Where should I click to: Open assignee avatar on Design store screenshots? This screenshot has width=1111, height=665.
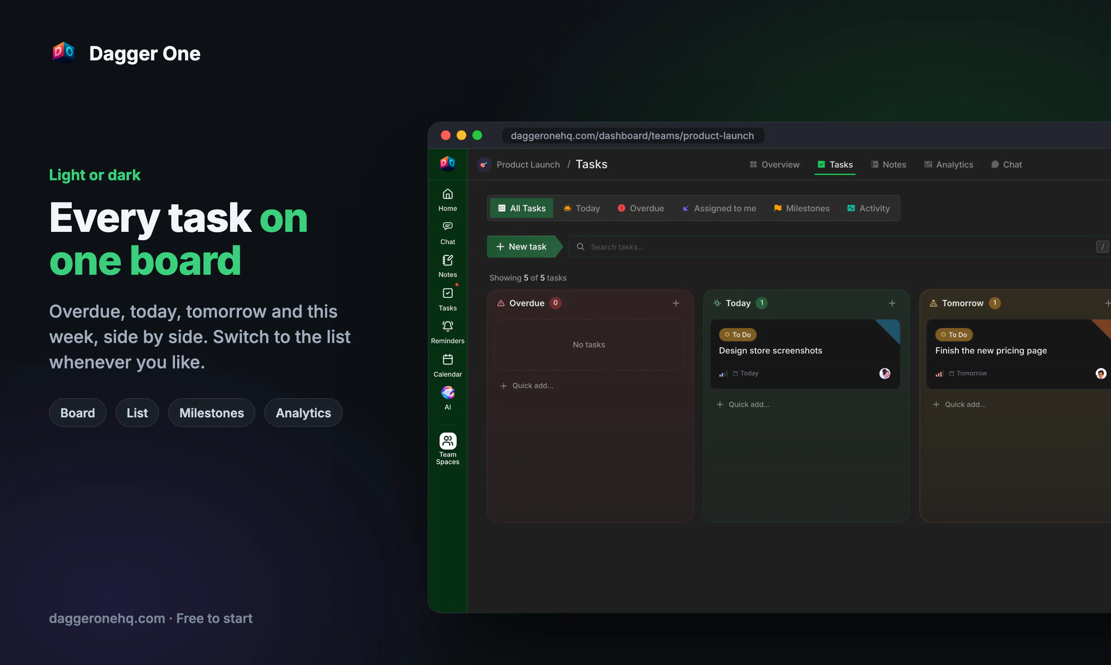pyautogui.click(x=884, y=373)
